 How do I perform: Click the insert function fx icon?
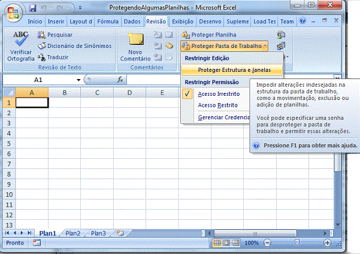tap(120, 80)
